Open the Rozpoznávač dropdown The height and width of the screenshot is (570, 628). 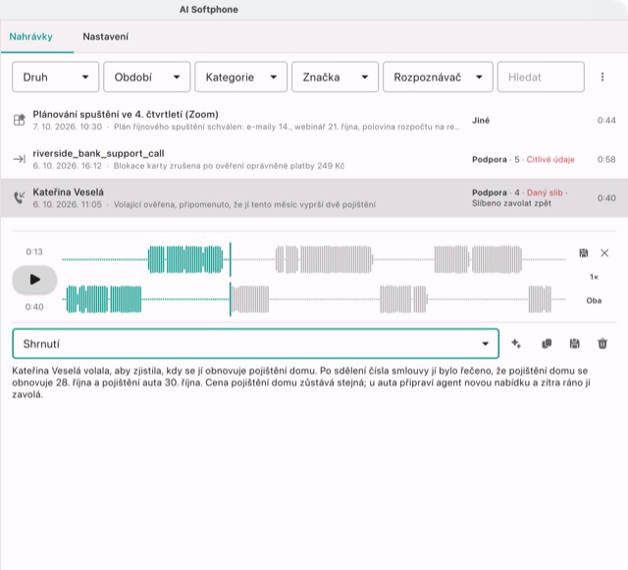(x=438, y=77)
